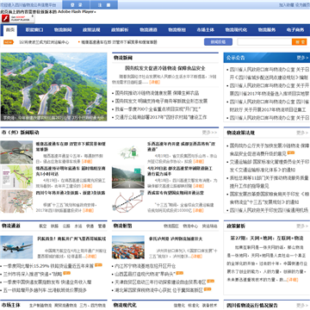The width and height of the screenshot is (310, 310).
Task: Open article 五一铁路增开多趟列车
Action: pos(45,290)
